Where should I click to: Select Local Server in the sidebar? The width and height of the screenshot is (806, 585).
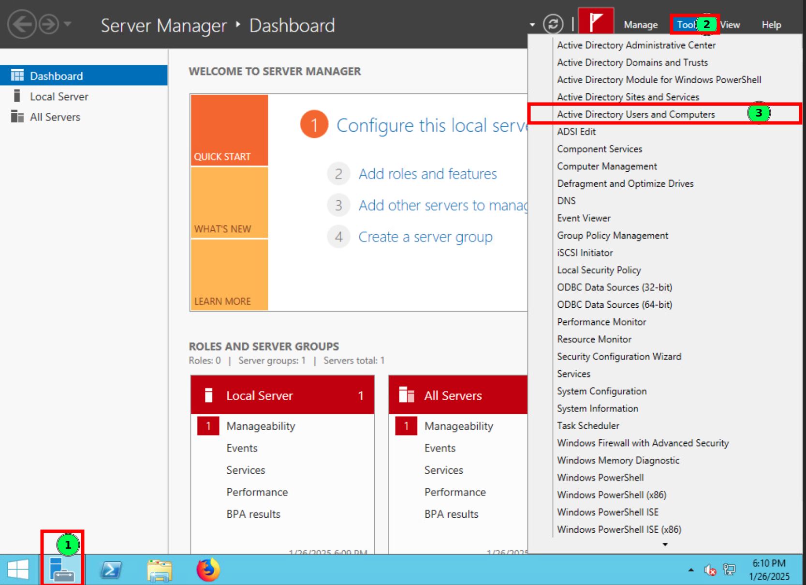84,96
